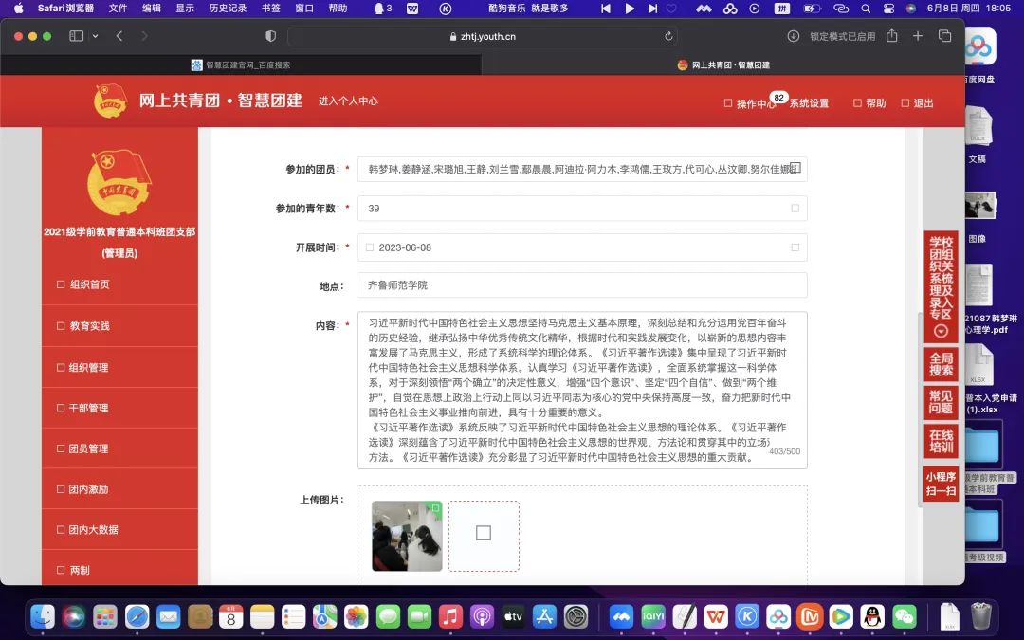Expand the sidebar dropdown chevron in Safari toolbar
The image size is (1024, 640).
pyautogui.click(x=95, y=36)
